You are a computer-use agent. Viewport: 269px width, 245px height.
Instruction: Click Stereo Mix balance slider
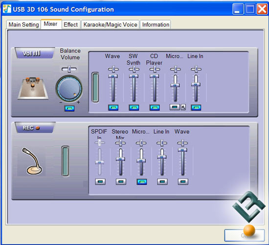120,143
